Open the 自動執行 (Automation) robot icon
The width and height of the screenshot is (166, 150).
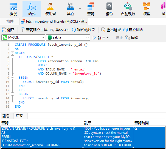128,9
